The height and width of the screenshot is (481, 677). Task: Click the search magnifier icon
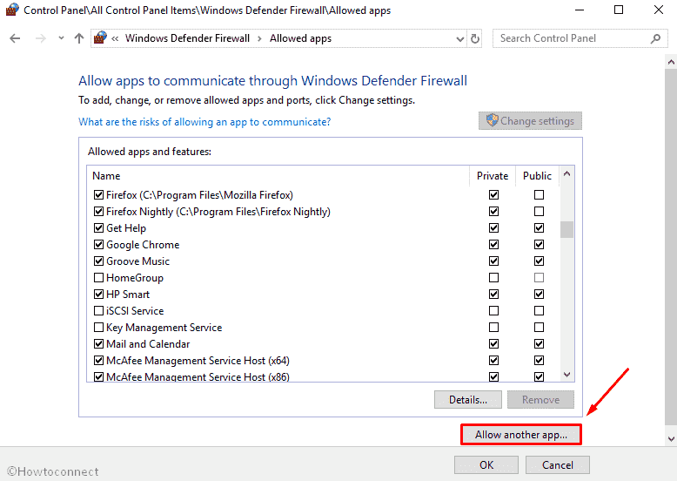click(x=655, y=38)
